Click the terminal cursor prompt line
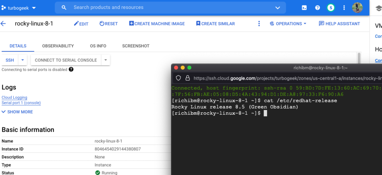382x175 pixels. (x=219, y=113)
